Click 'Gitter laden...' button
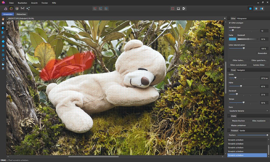Screen dimensions: 270x162 238,60
